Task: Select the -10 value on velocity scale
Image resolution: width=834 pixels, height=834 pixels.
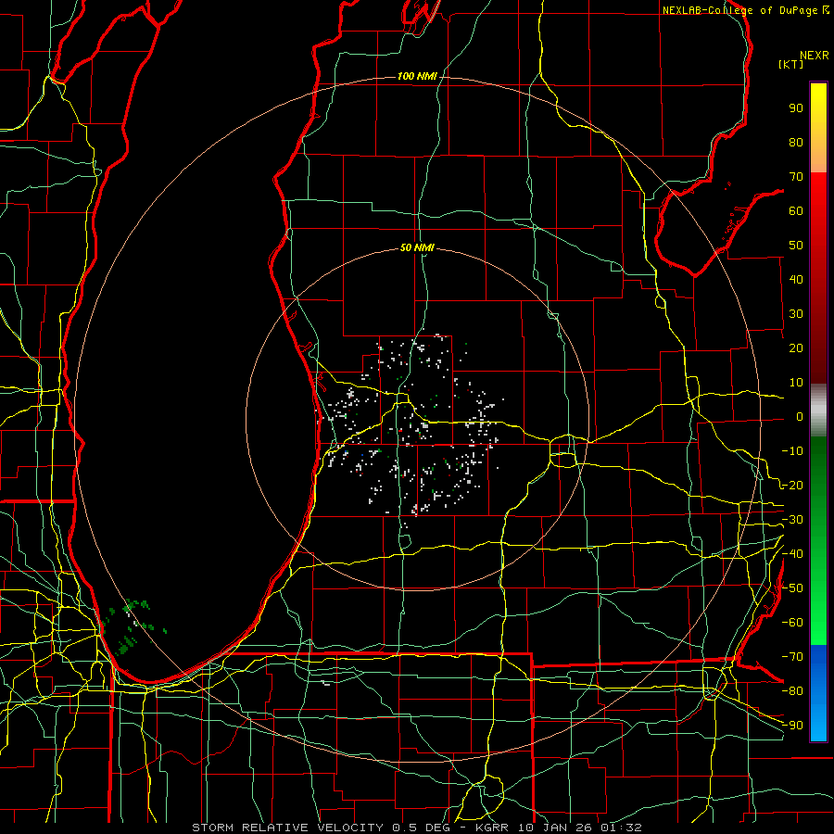Action: tap(792, 451)
